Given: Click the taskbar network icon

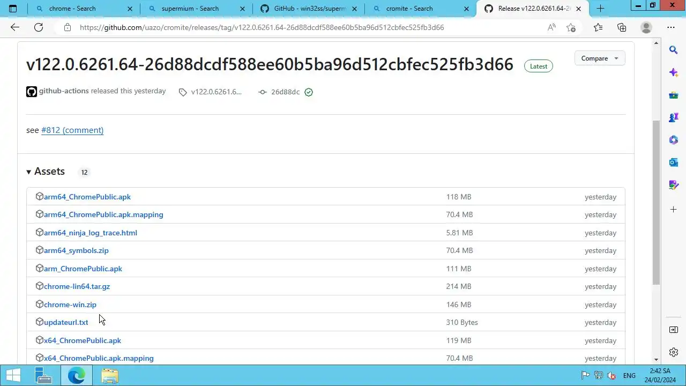Looking at the screenshot, I should (599, 376).
